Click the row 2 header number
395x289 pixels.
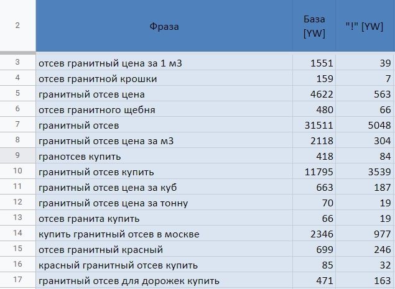(x=17, y=25)
